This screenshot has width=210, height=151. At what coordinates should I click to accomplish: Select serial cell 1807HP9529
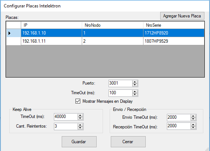pyautogui.click(x=174, y=41)
